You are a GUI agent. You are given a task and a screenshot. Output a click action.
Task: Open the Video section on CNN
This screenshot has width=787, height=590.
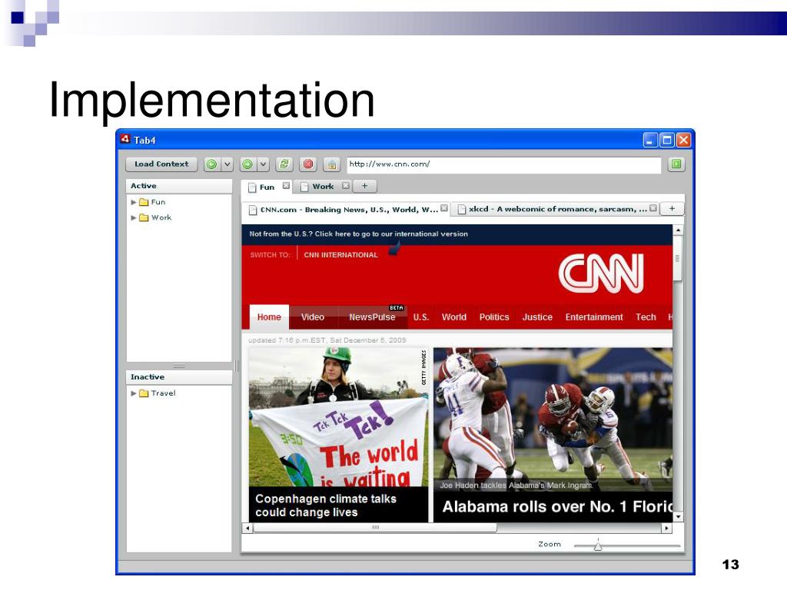coord(313,317)
